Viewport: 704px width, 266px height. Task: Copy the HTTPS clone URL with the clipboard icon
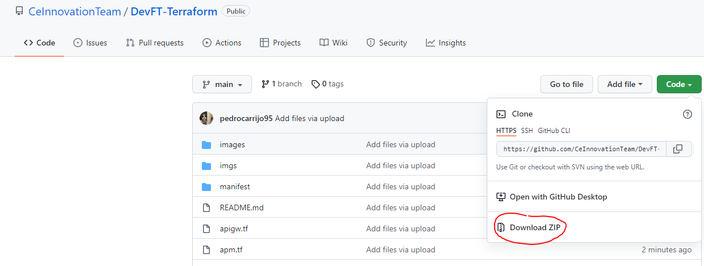click(x=678, y=149)
